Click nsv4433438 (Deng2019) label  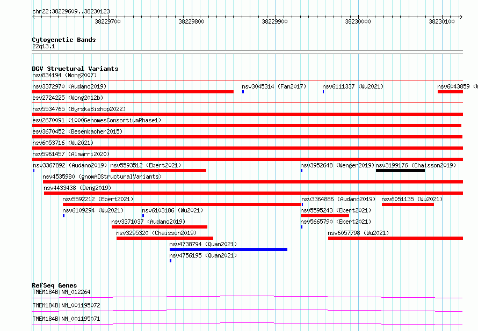click(x=77, y=188)
